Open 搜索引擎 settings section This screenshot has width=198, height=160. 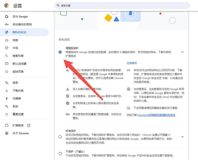point(24,56)
